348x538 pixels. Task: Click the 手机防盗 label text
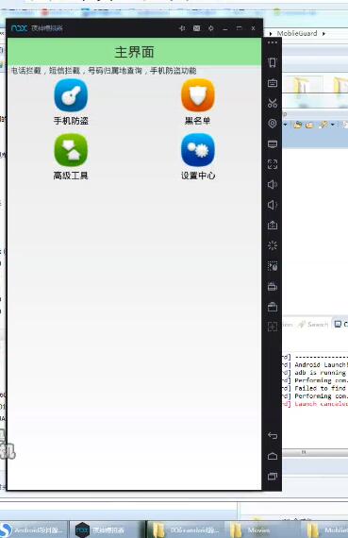tap(71, 121)
